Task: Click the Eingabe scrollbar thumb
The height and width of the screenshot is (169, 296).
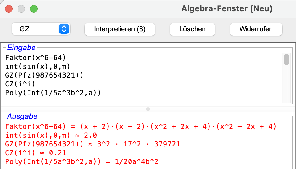Action: click(x=286, y=59)
